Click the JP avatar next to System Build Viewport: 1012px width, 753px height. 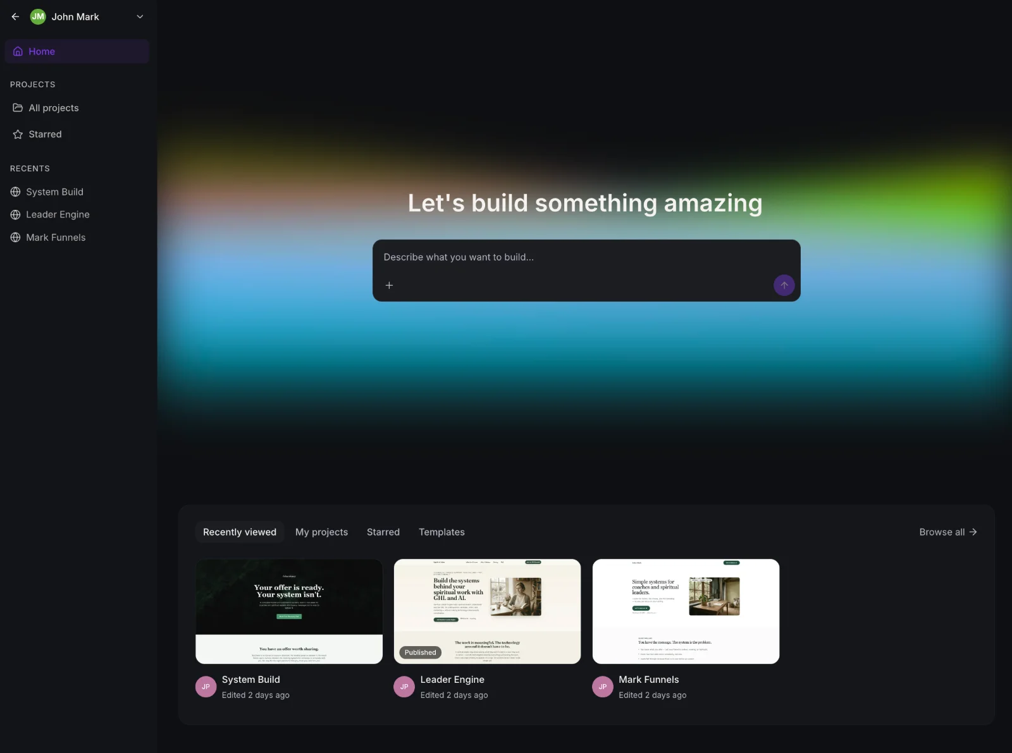click(x=206, y=687)
